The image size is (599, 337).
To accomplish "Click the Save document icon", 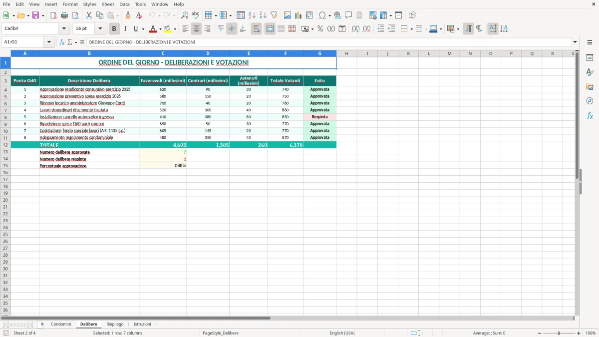I will click(x=35, y=15).
